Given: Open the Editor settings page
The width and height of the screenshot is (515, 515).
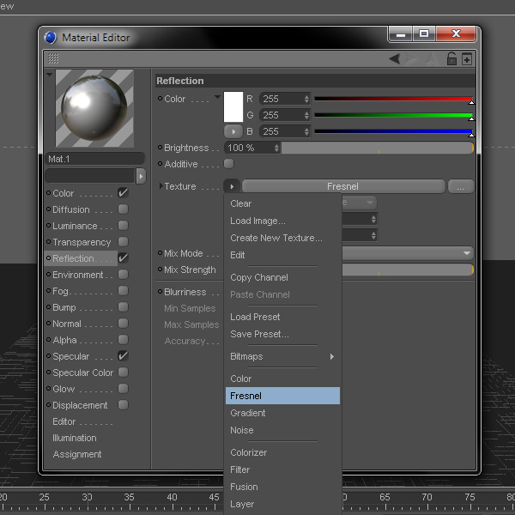Looking at the screenshot, I should 64,421.
